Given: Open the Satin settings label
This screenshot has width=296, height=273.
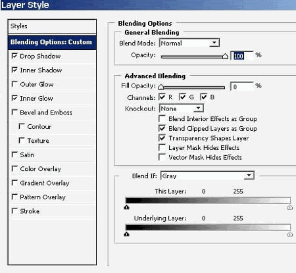Looking at the screenshot, I should 27,155.
